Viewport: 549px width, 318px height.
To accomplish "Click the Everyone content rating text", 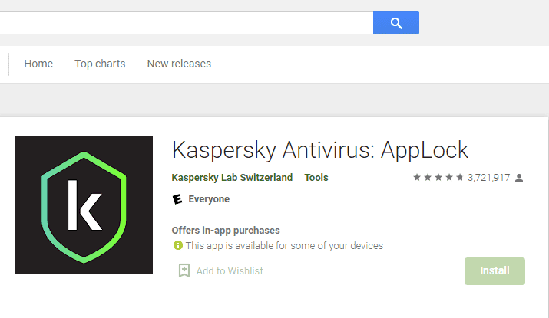I will 209,199.
